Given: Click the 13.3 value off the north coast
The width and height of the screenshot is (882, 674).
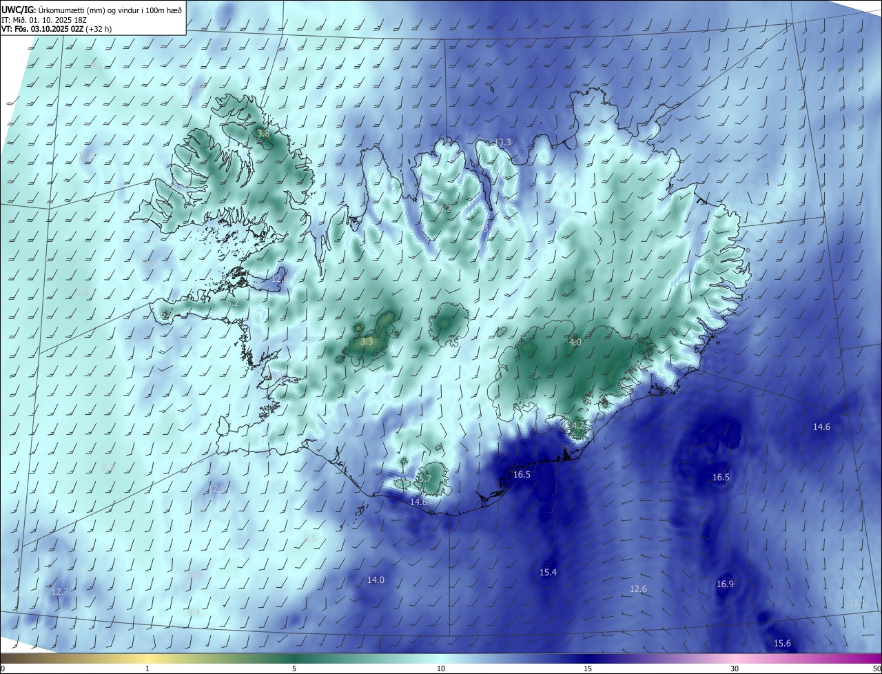Looking at the screenshot, I should tap(503, 142).
